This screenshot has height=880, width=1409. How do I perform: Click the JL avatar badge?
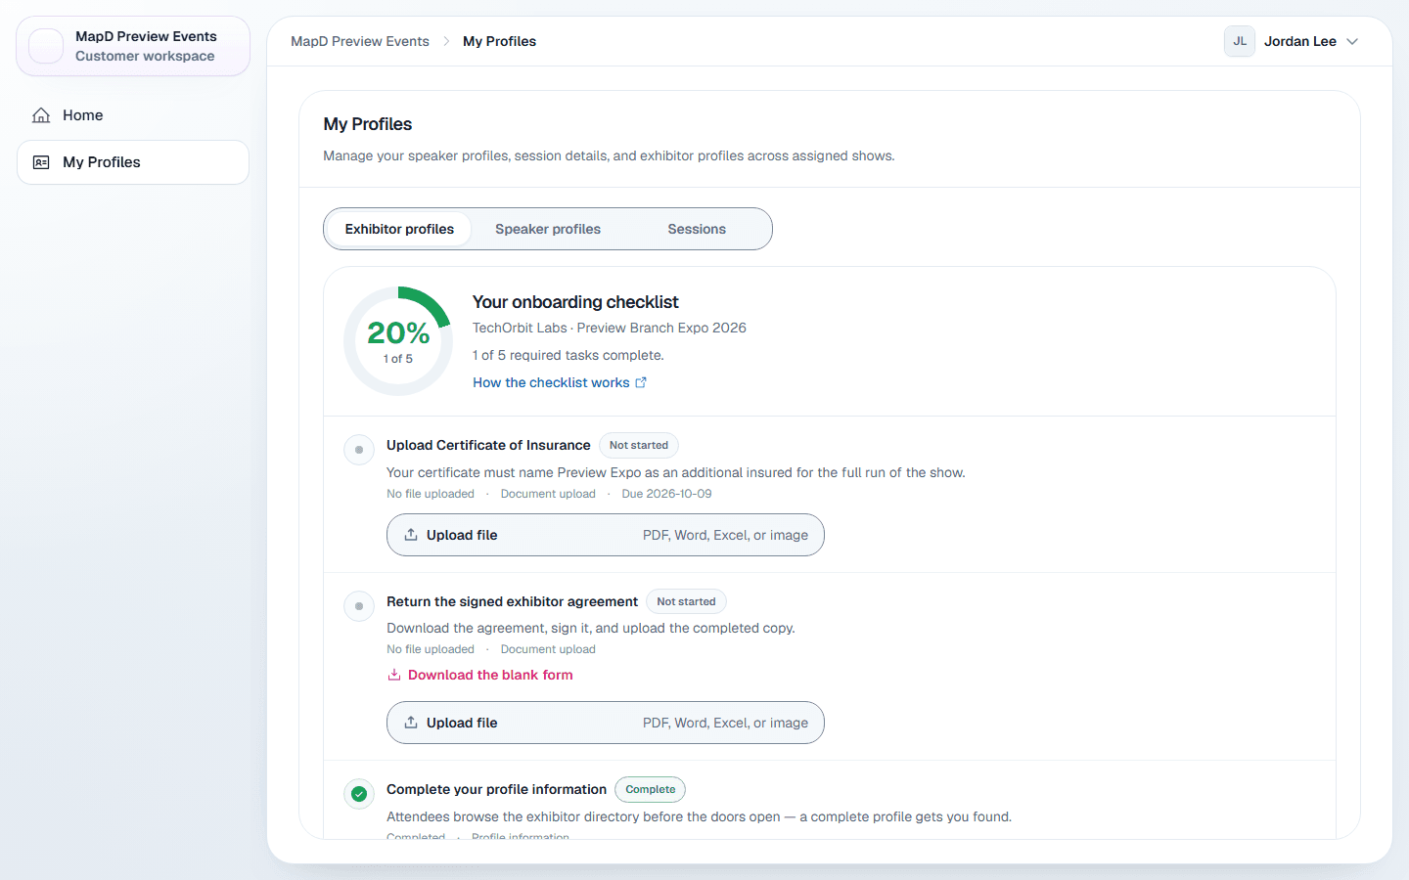click(x=1240, y=41)
